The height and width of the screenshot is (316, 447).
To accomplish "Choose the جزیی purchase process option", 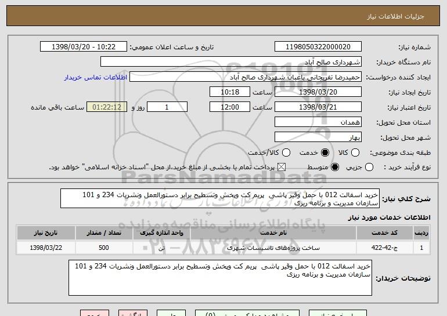I will click(369, 167).
